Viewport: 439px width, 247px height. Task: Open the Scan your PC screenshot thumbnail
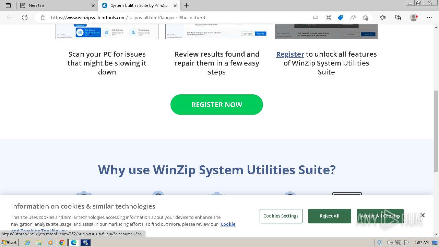[x=107, y=32]
